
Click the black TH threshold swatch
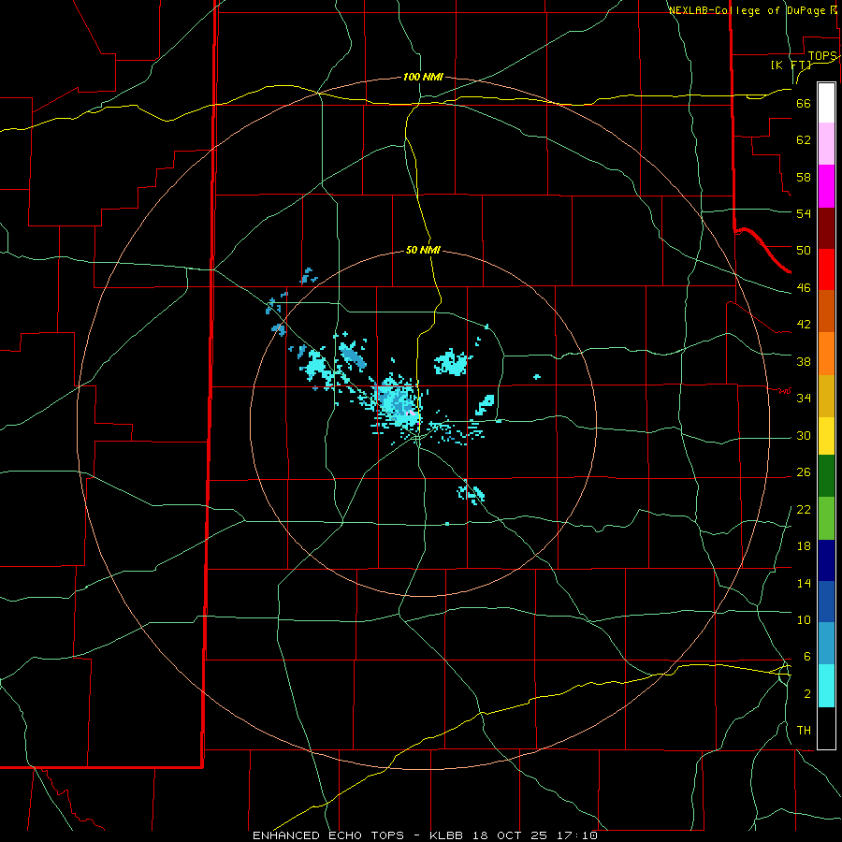(826, 728)
